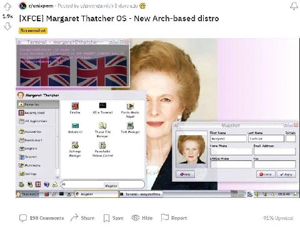Launch Thunar File Manager
This screenshot has width=300, height=233.
102,130
